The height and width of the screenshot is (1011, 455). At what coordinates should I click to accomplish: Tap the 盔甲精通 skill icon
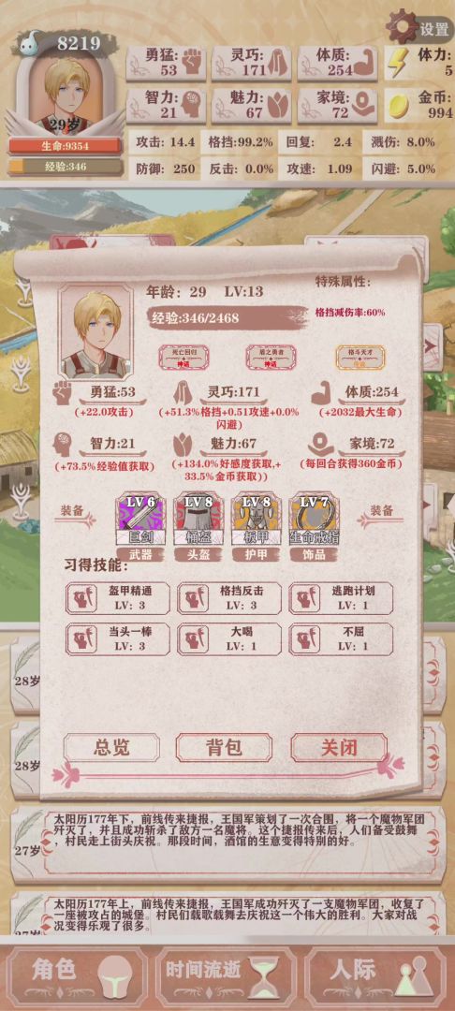81,598
